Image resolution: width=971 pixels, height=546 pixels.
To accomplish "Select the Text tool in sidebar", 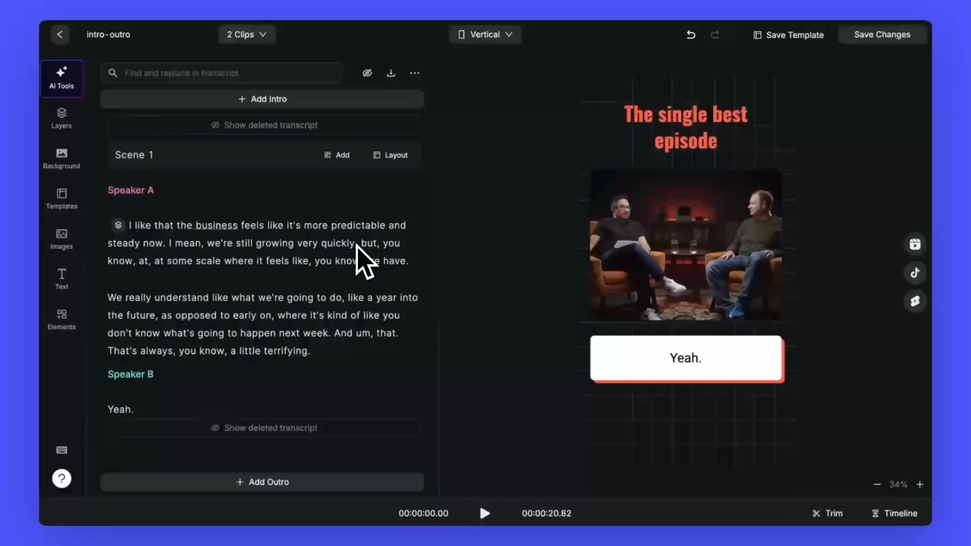I will tap(61, 279).
